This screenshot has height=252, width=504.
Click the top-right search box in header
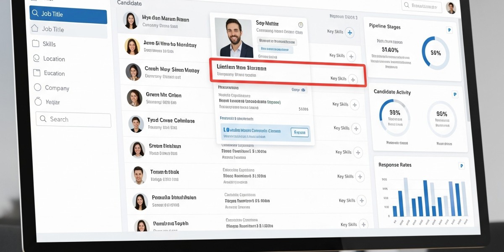(x=422, y=6)
